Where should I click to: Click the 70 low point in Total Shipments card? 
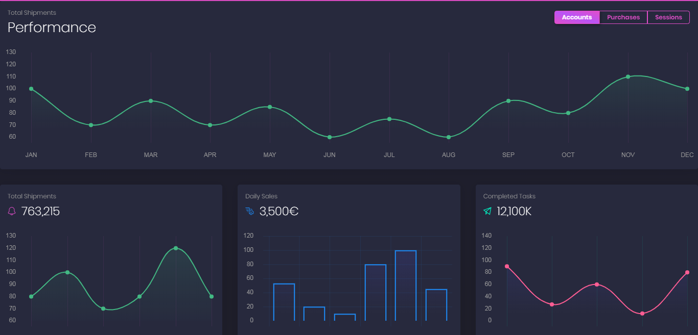point(103,308)
